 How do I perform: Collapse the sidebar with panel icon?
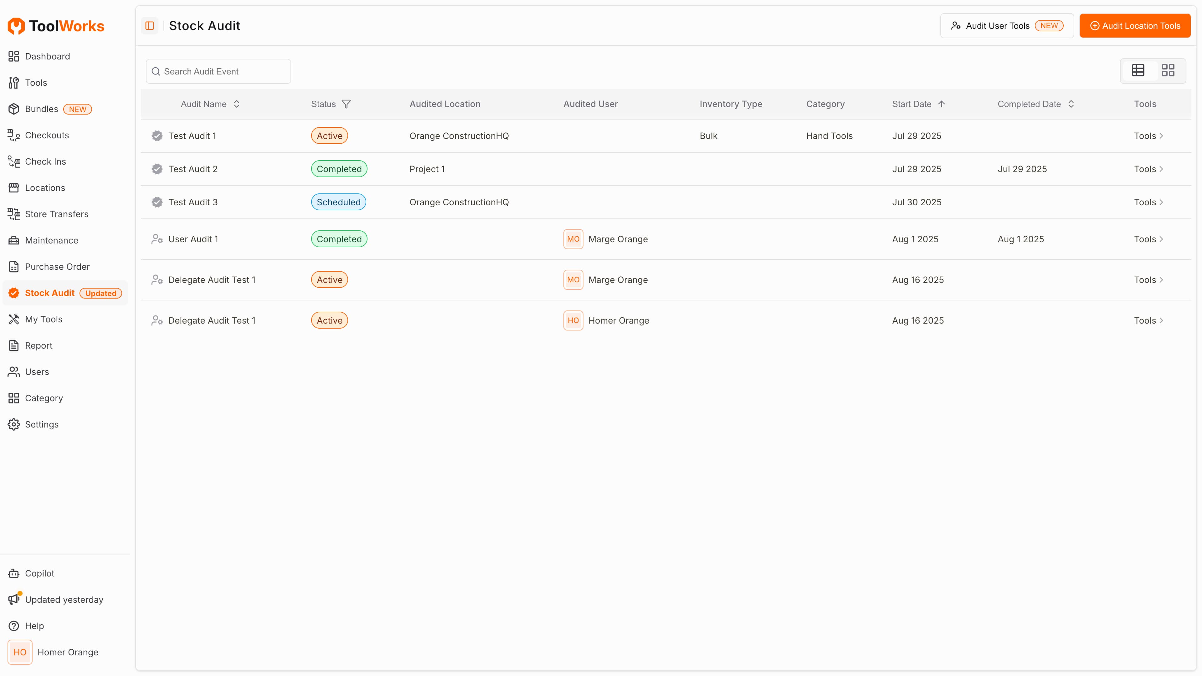pyautogui.click(x=149, y=26)
